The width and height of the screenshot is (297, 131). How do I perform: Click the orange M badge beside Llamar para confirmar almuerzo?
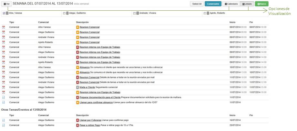click(x=77, y=102)
